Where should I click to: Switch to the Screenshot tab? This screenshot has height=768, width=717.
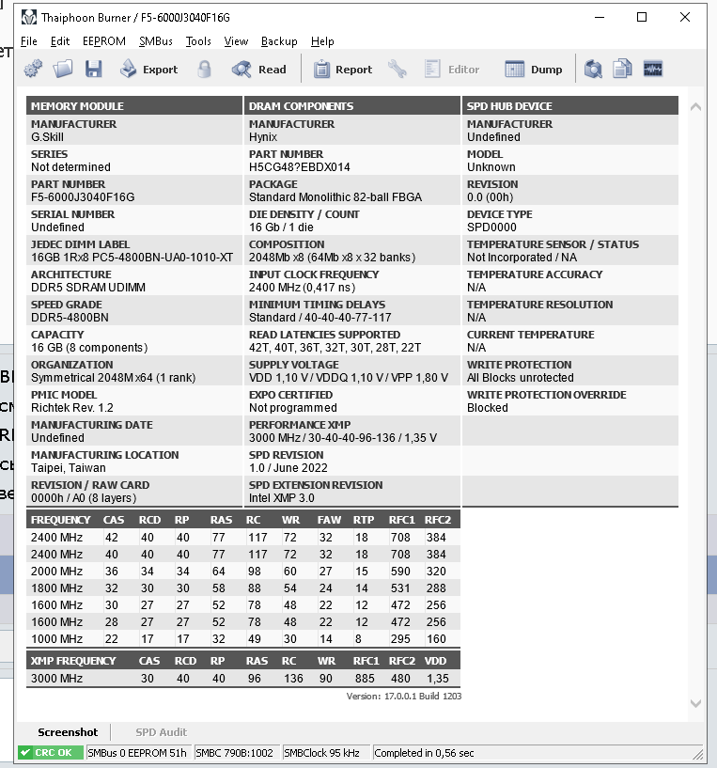(68, 732)
